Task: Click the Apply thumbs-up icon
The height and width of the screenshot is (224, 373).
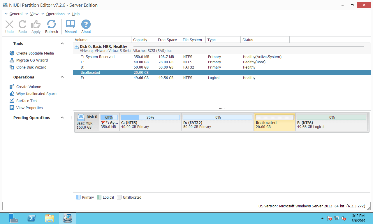Action: click(36, 25)
